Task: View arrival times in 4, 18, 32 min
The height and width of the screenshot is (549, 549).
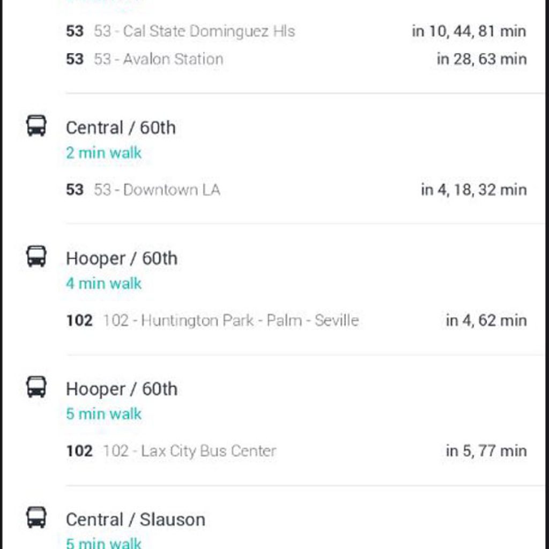Action: tap(474, 190)
